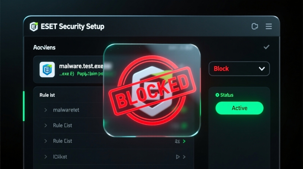Click the play arrow icon in ICliket row
Image resolution: width=303 pixels, height=169 pixels.
[x=178, y=157]
